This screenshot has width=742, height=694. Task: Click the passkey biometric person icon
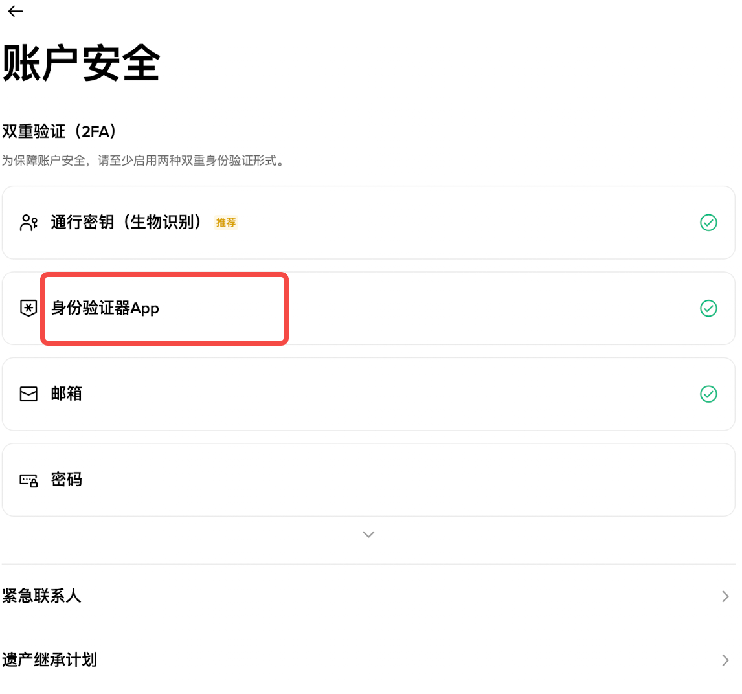(x=28, y=223)
